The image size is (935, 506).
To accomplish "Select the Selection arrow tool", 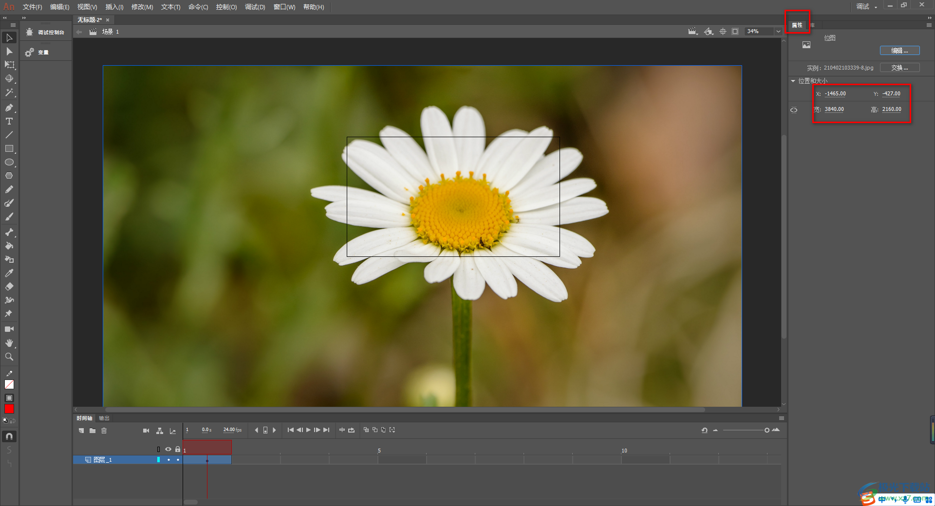I will click(x=9, y=37).
